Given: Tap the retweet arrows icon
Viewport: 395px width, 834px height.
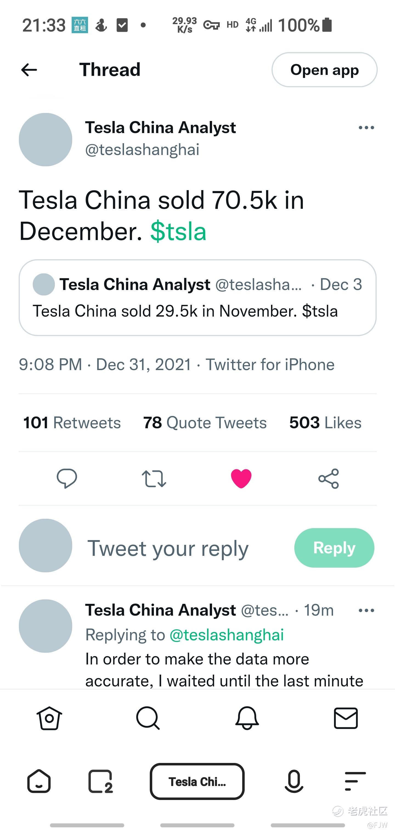Looking at the screenshot, I should (x=154, y=478).
